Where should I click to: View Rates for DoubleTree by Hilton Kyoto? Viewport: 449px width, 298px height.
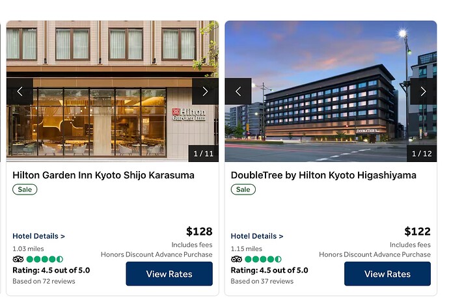click(x=387, y=274)
